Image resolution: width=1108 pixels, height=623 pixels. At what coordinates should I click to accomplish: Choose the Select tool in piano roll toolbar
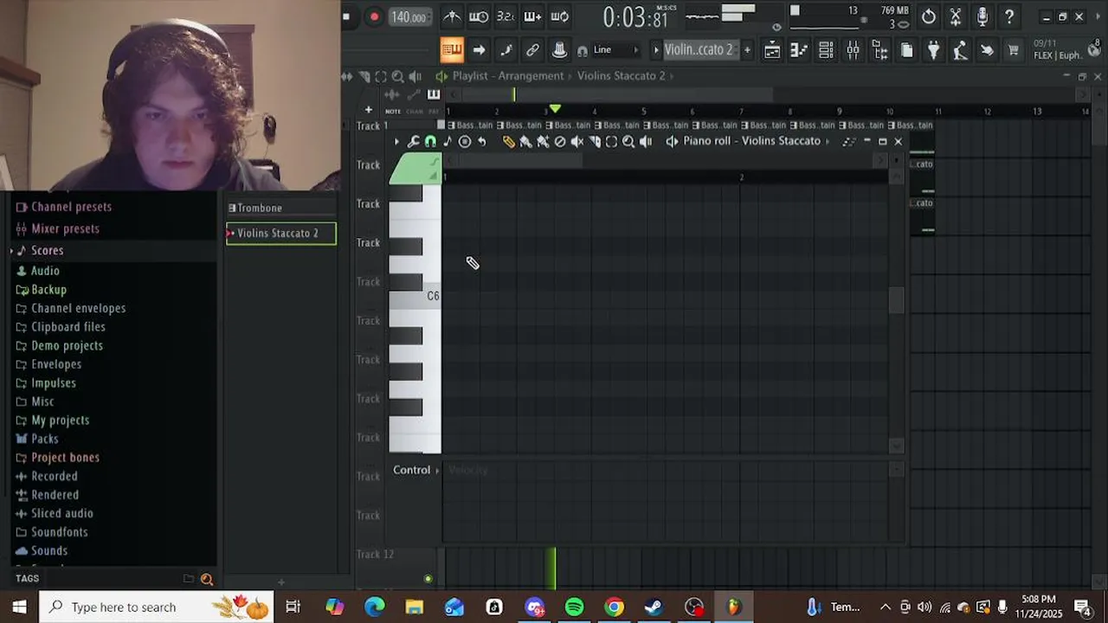pos(611,141)
